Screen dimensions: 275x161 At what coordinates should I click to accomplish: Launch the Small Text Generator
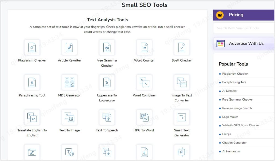coord(182,117)
